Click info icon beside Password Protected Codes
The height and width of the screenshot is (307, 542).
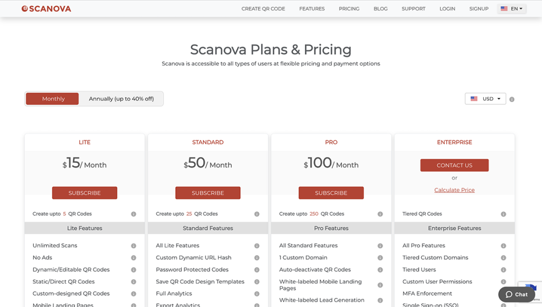click(257, 270)
